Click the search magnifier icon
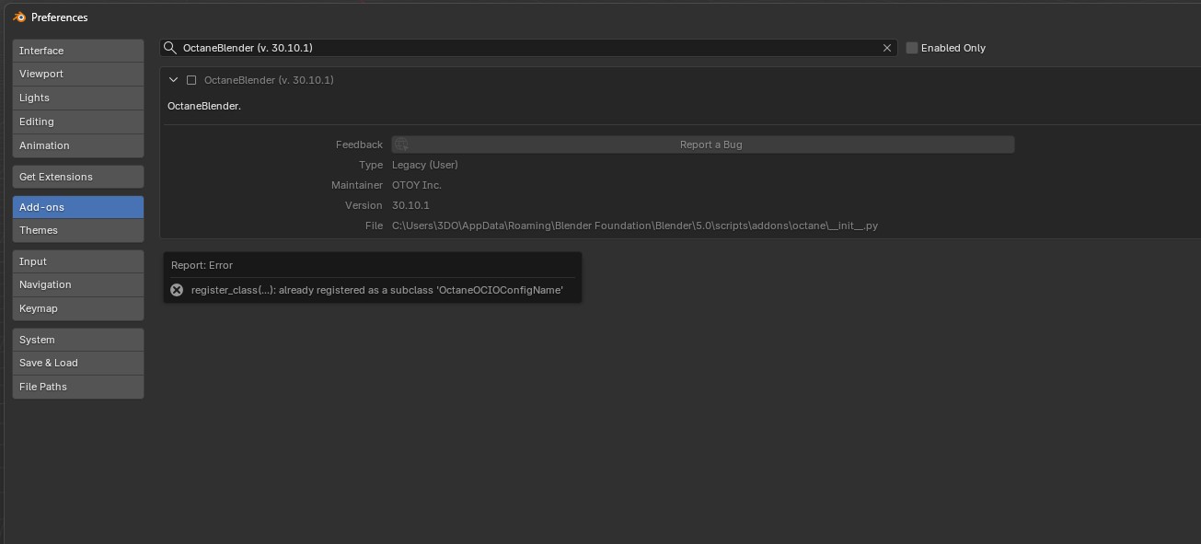The height and width of the screenshot is (544, 1201). tap(170, 48)
